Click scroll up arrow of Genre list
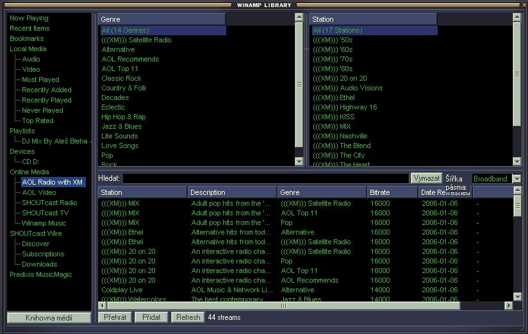528x334 pixels. [x=299, y=17]
